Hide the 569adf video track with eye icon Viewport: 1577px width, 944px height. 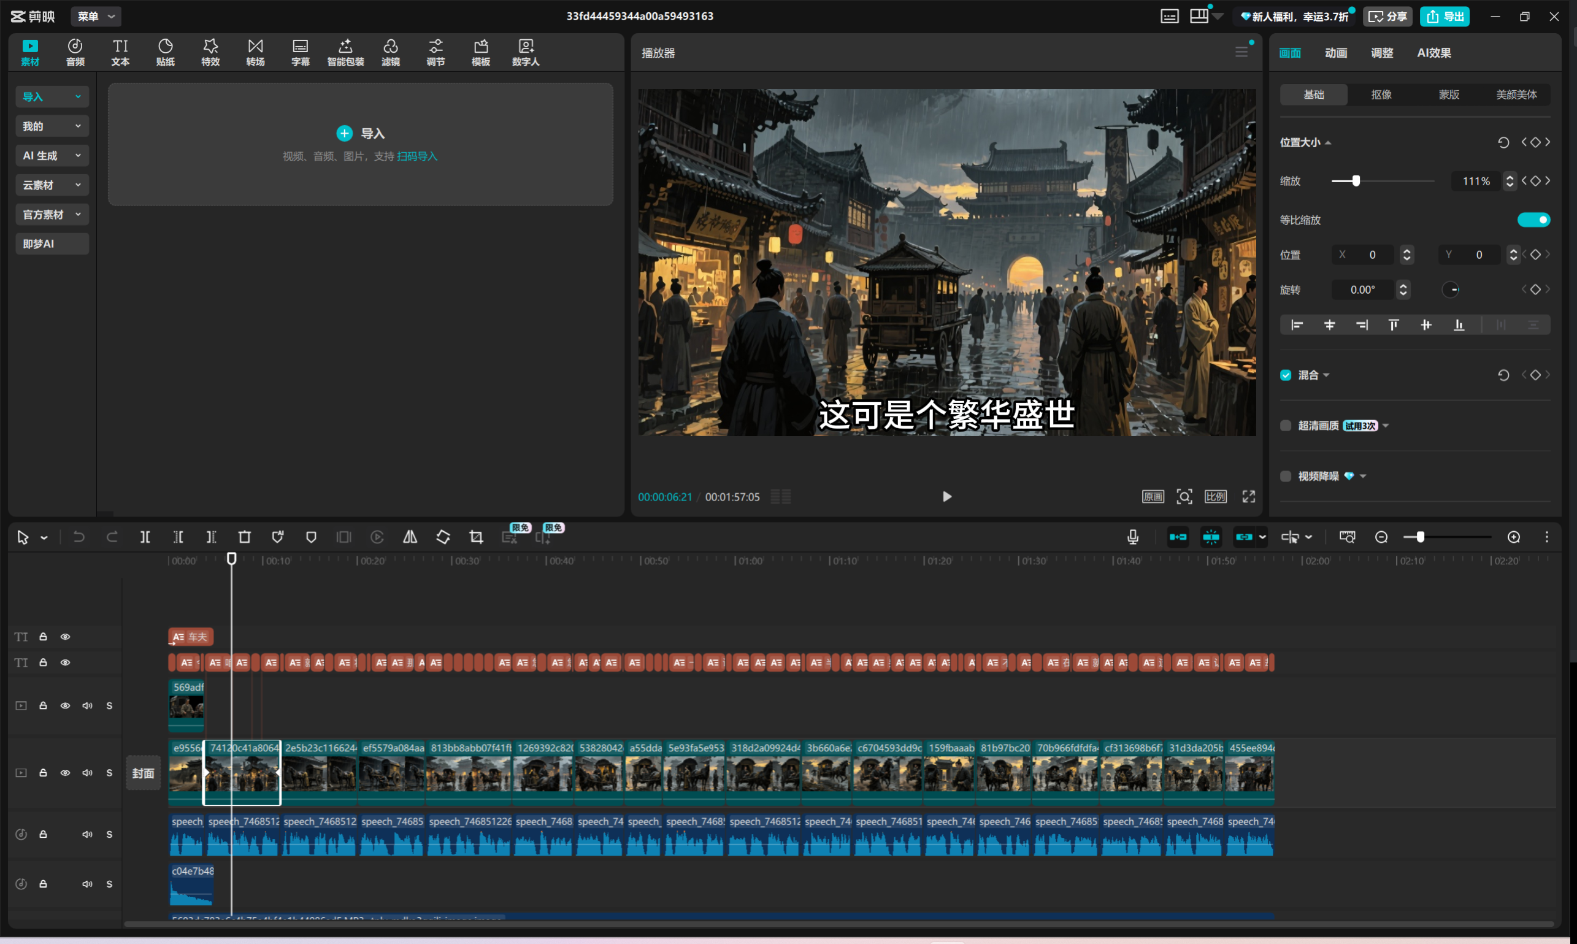tap(65, 705)
